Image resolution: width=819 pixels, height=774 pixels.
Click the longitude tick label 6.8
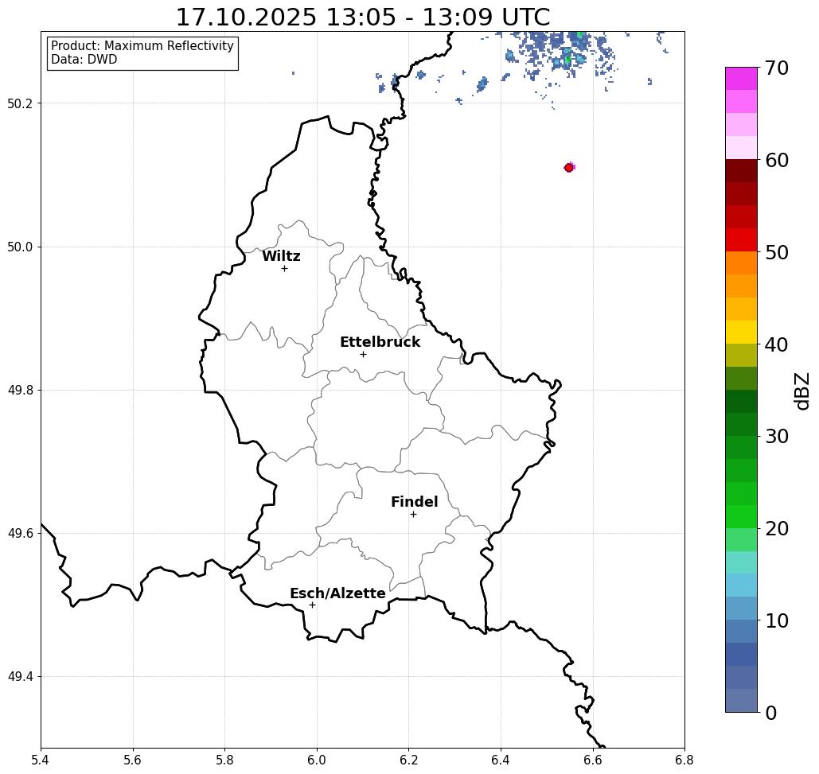[x=684, y=760]
